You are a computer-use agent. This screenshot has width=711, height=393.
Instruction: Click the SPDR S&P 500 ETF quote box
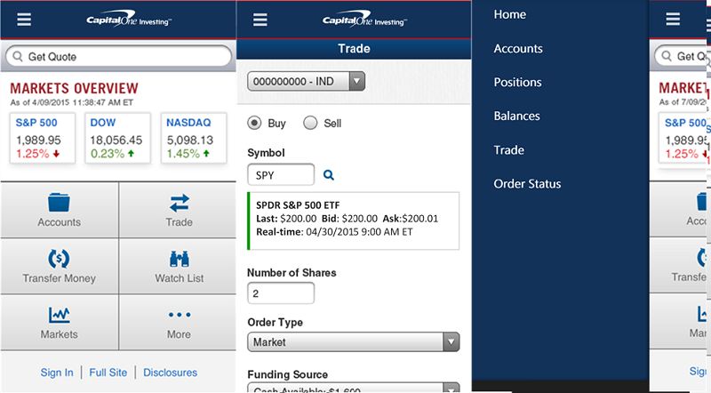pos(353,221)
